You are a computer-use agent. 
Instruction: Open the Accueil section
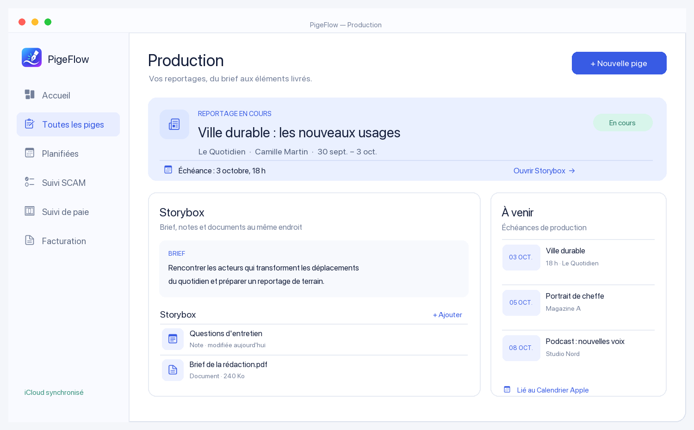(68, 95)
